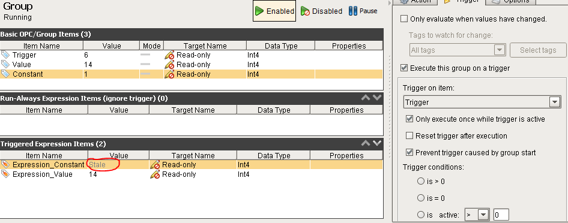This screenshot has width=568, height=223.
Task: Click active threshold value field
Action: 501,215
